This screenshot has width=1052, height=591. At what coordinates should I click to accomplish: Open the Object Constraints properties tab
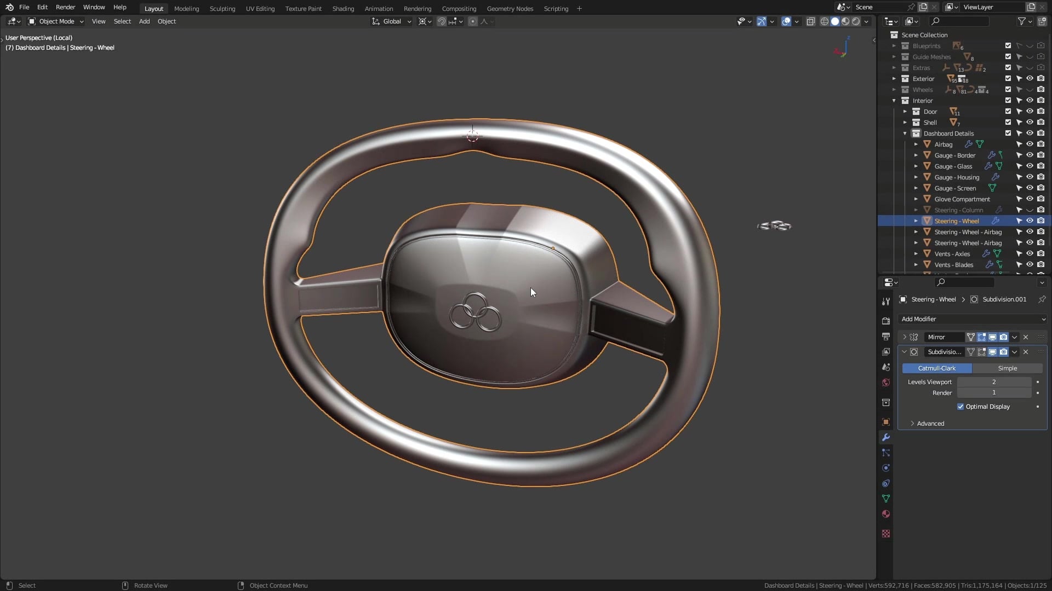click(886, 483)
